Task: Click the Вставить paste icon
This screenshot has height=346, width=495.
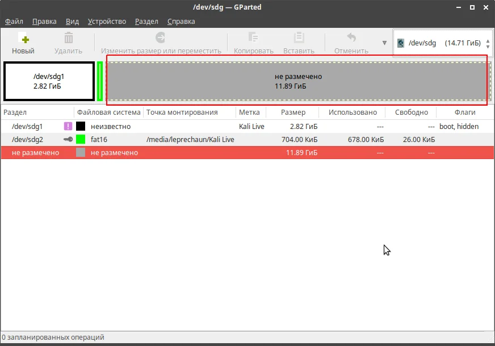Action: pos(299,37)
